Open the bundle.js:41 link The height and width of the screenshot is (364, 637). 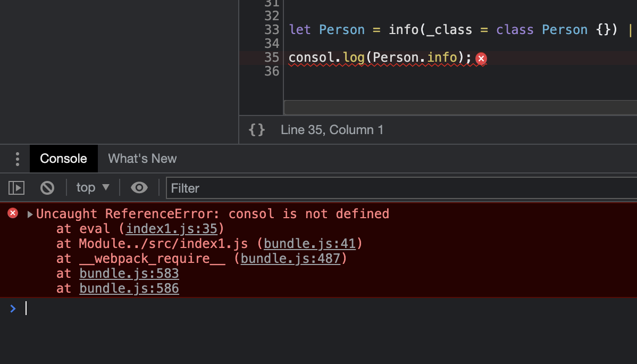[x=309, y=244]
